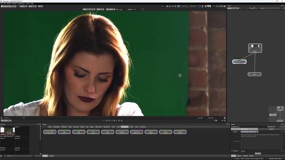Switch to the Diffusion node category tab
Image resolution: width=285 pixels, height=160 pixels.
64,127
